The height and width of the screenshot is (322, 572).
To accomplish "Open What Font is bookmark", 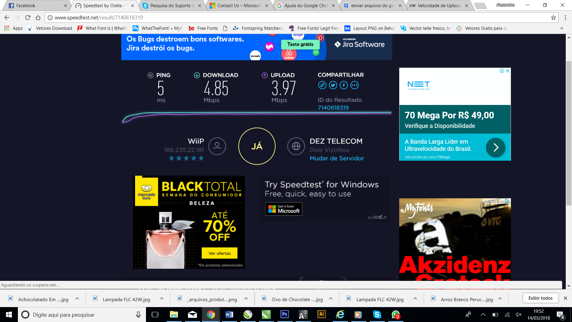I will point(102,28).
